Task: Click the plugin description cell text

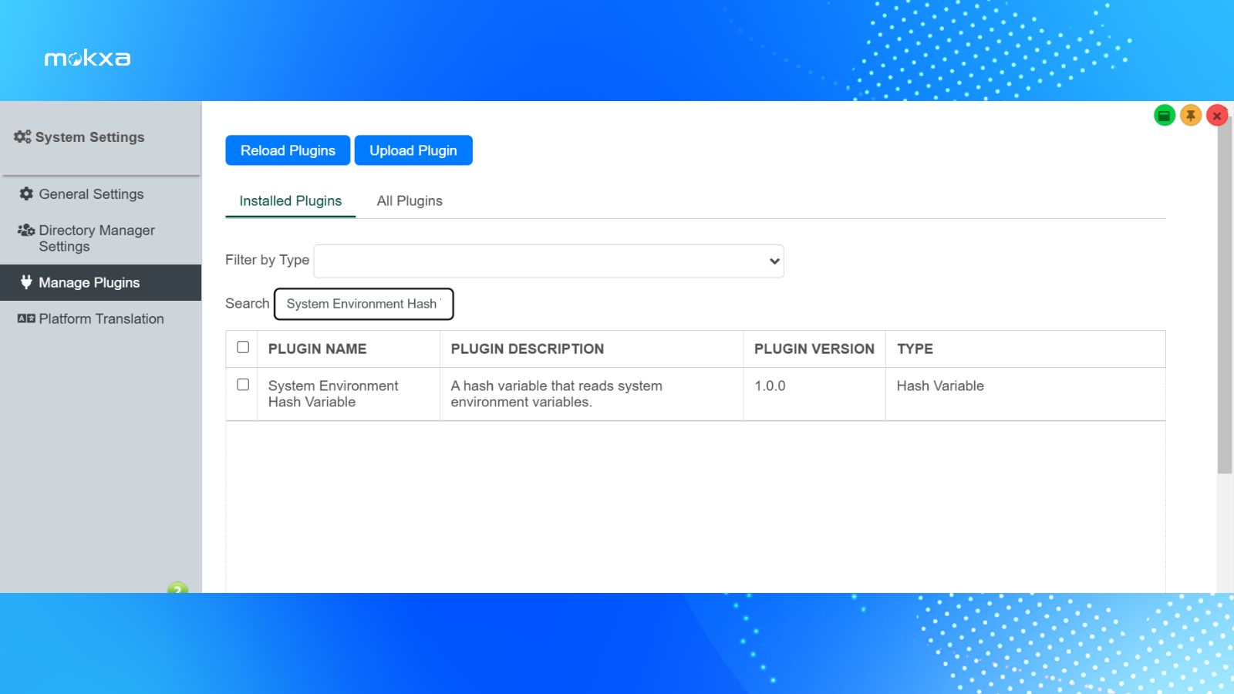Action: click(556, 393)
